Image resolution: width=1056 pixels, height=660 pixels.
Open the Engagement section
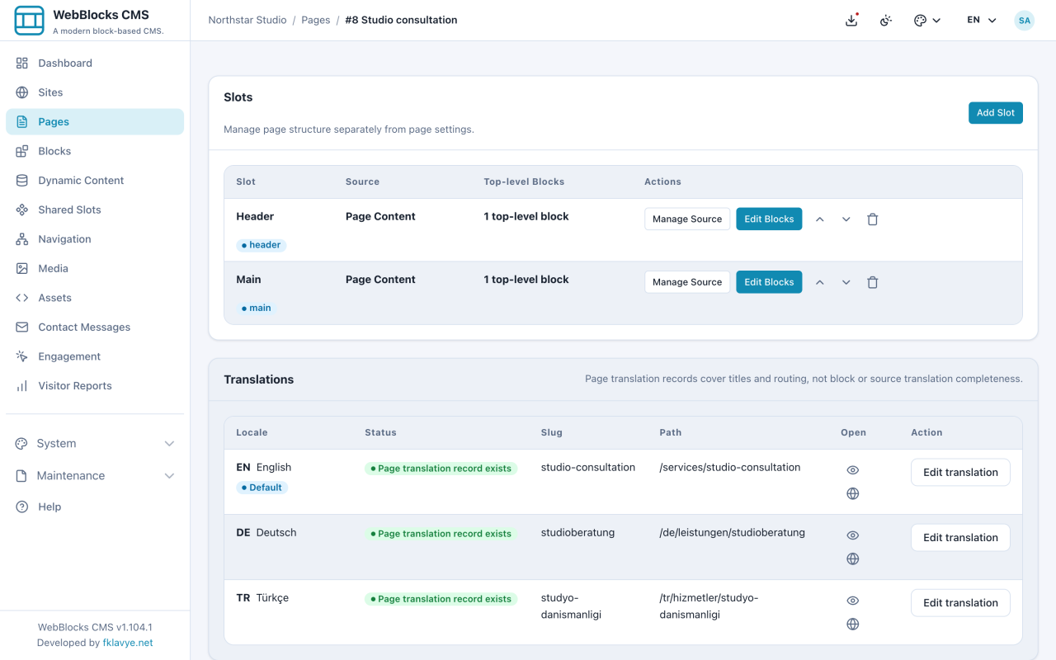coord(95,356)
